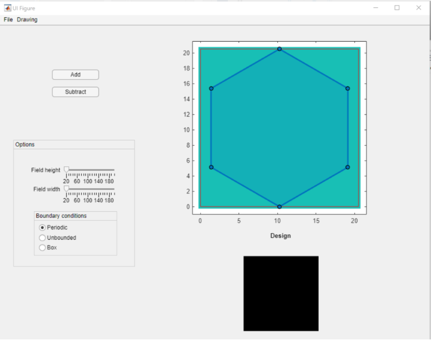Select the Periodic boundary condition

pyautogui.click(x=42, y=228)
